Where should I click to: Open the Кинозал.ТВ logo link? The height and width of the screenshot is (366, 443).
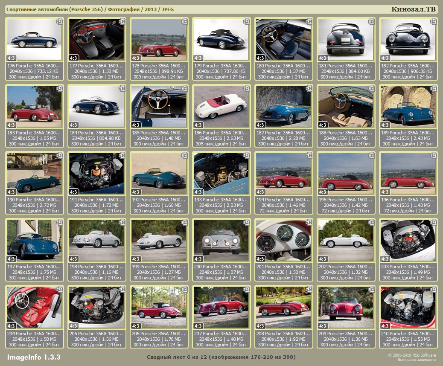tap(414, 9)
